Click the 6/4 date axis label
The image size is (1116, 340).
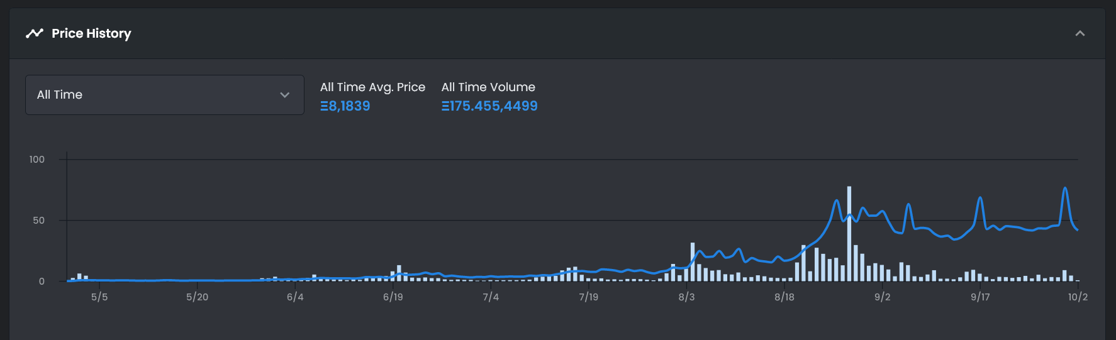[295, 297]
